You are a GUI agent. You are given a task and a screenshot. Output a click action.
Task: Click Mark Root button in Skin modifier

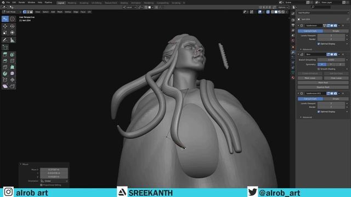click(x=323, y=83)
